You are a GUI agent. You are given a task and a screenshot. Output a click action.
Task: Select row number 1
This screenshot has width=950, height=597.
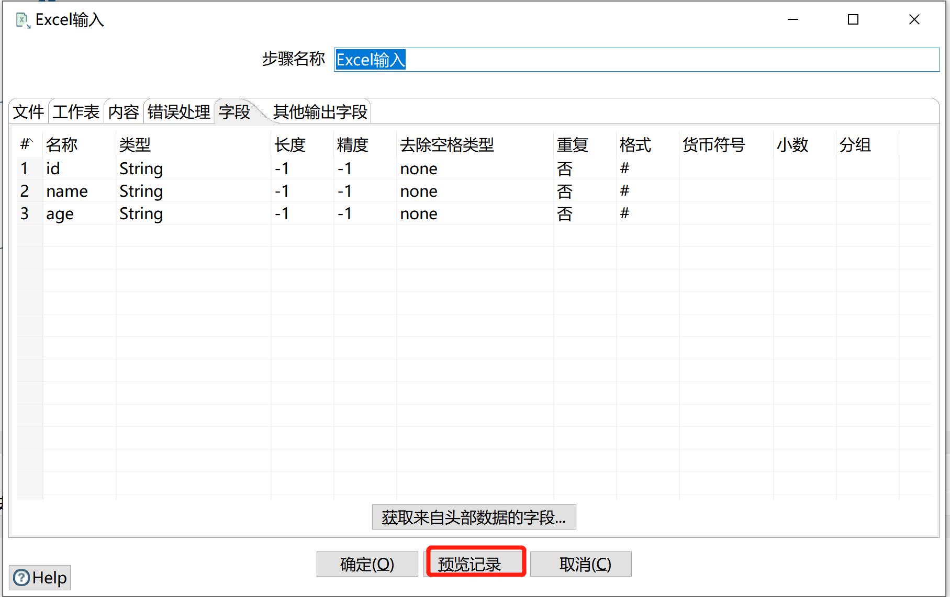coord(29,168)
